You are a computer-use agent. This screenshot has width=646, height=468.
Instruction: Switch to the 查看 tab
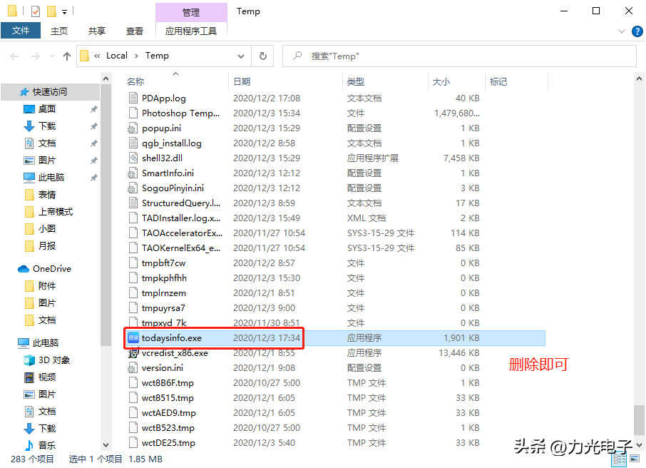(x=135, y=31)
